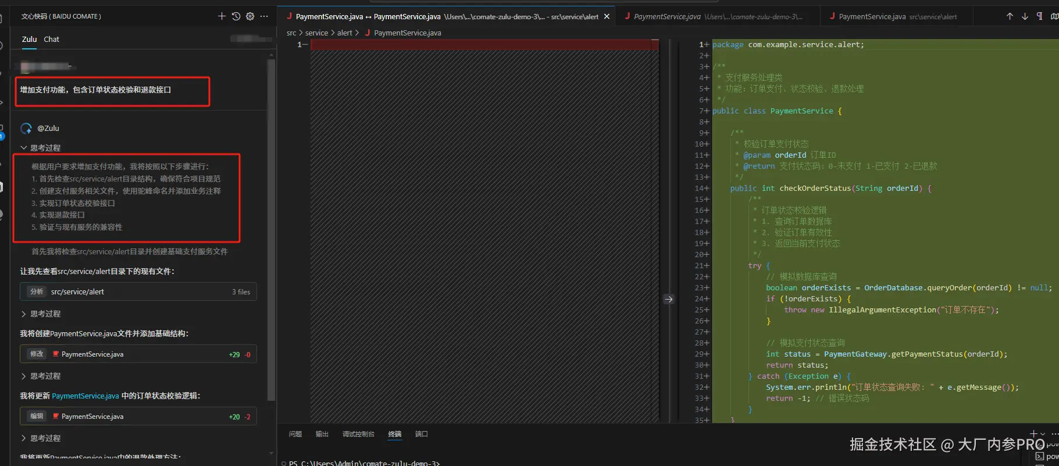Viewport: 1059px width, 466px height.
Task: Open the 分析 src/service/alert 3 files row
Action: click(138, 291)
